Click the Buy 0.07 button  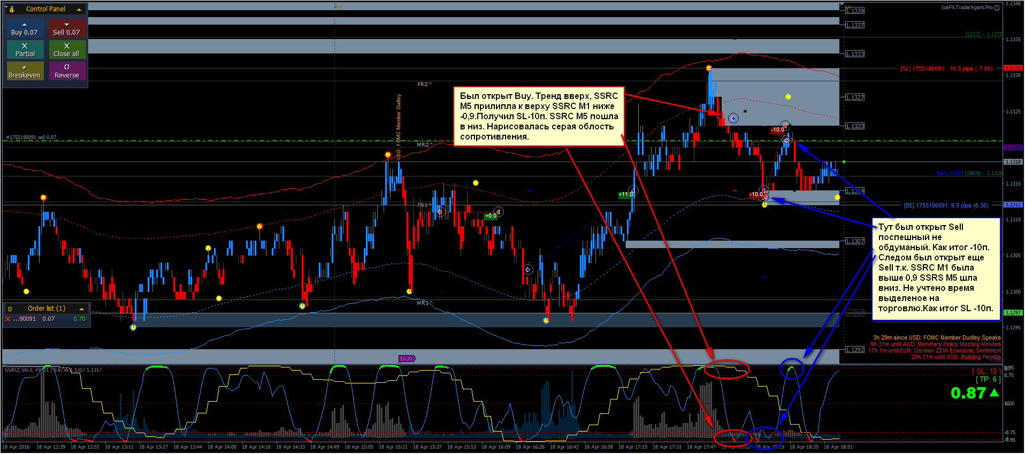25,28
